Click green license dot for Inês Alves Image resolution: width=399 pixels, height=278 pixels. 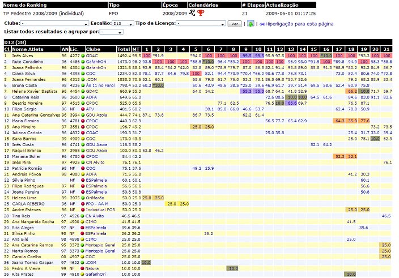coord(82,55)
